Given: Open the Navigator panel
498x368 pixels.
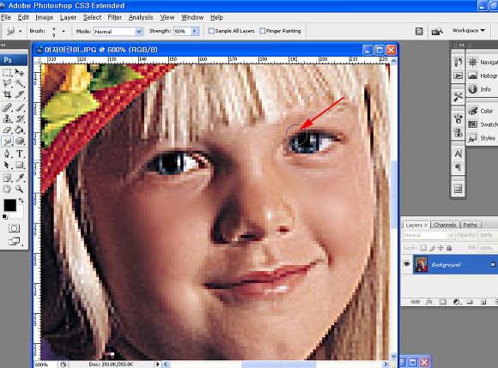Looking at the screenshot, I should [483, 62].
